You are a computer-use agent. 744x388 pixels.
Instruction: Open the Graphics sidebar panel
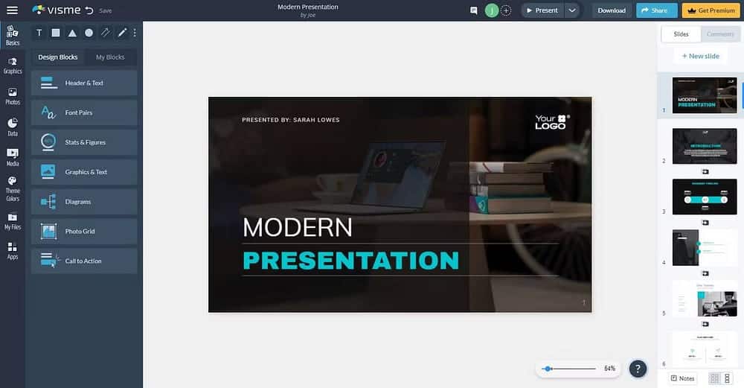click(13, 66)
